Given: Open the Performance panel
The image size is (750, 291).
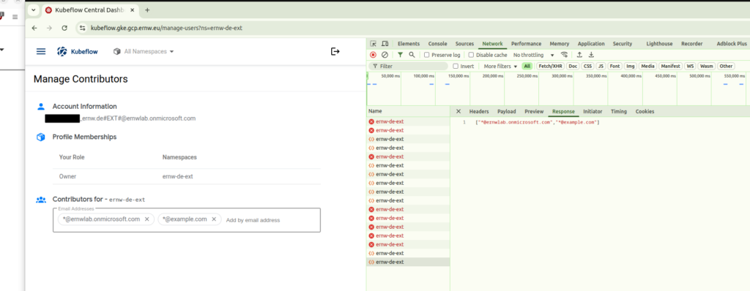Looking at the screenshot, I should coord(526,43).
